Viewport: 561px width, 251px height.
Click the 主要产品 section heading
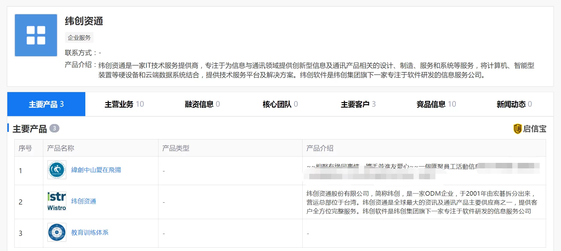tap(30, 129)
